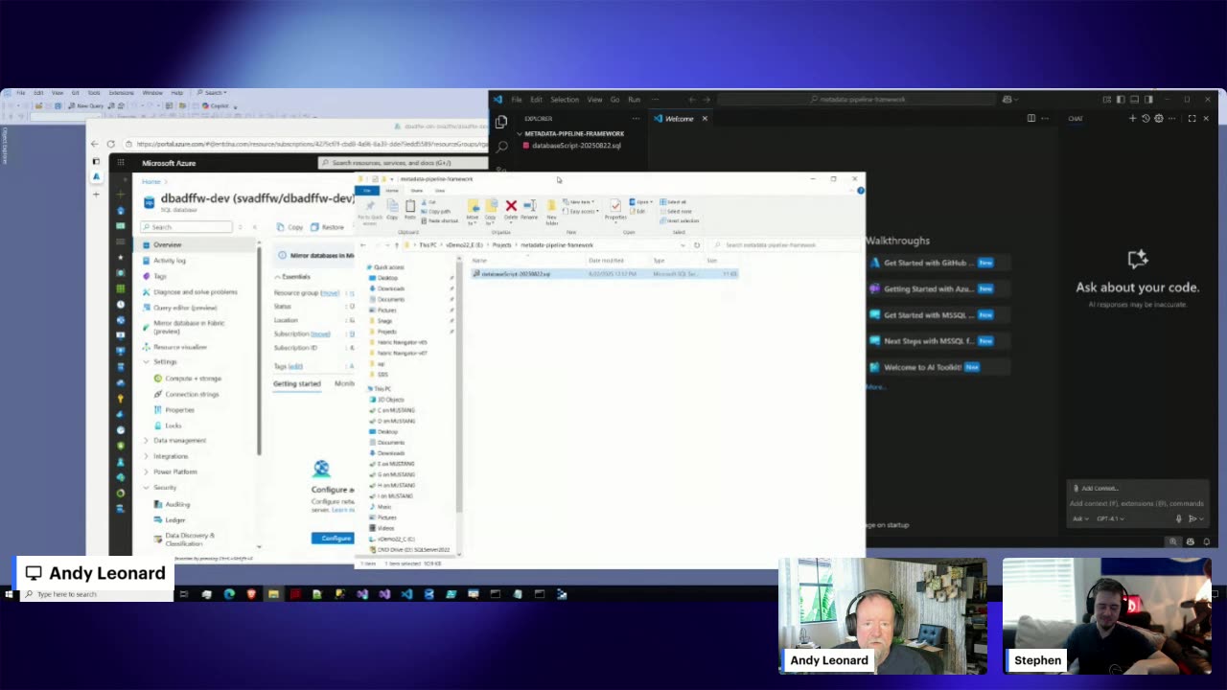Open Azure portal waffle menu icon
The width and height of the screenshot is (1227, 690).
(x=121, y=163)
